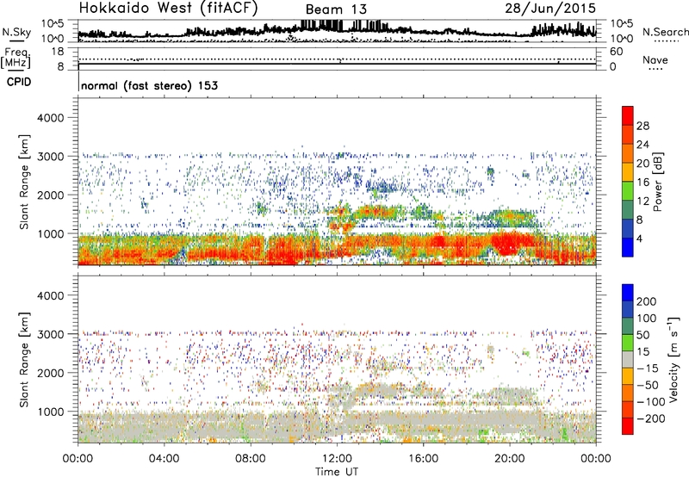
Task: Click the gray band of velocity color bar
Action: (628, 359)
